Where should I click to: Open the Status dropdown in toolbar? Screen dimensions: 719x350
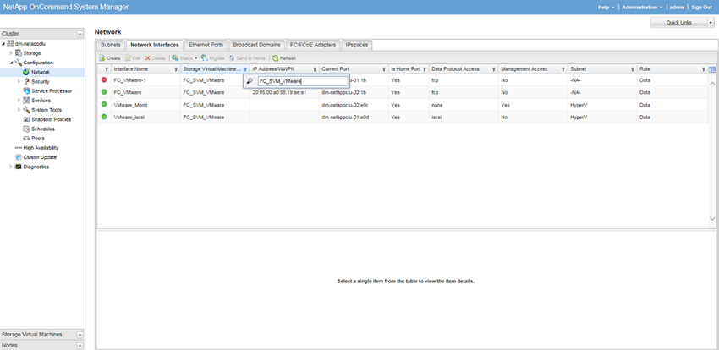coord(184,58)
